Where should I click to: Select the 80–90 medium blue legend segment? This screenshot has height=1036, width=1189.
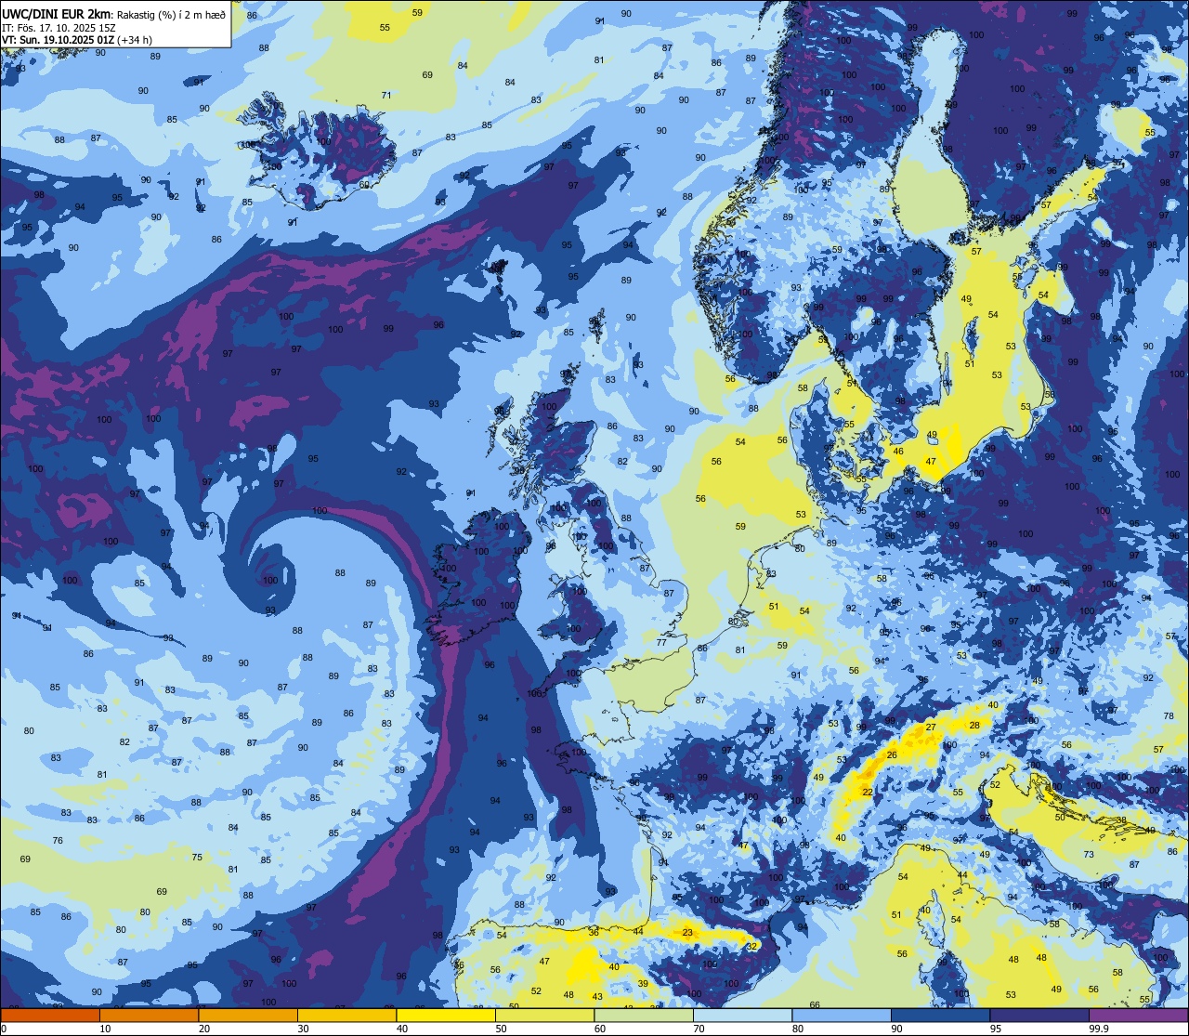[x=842, y=1015]
